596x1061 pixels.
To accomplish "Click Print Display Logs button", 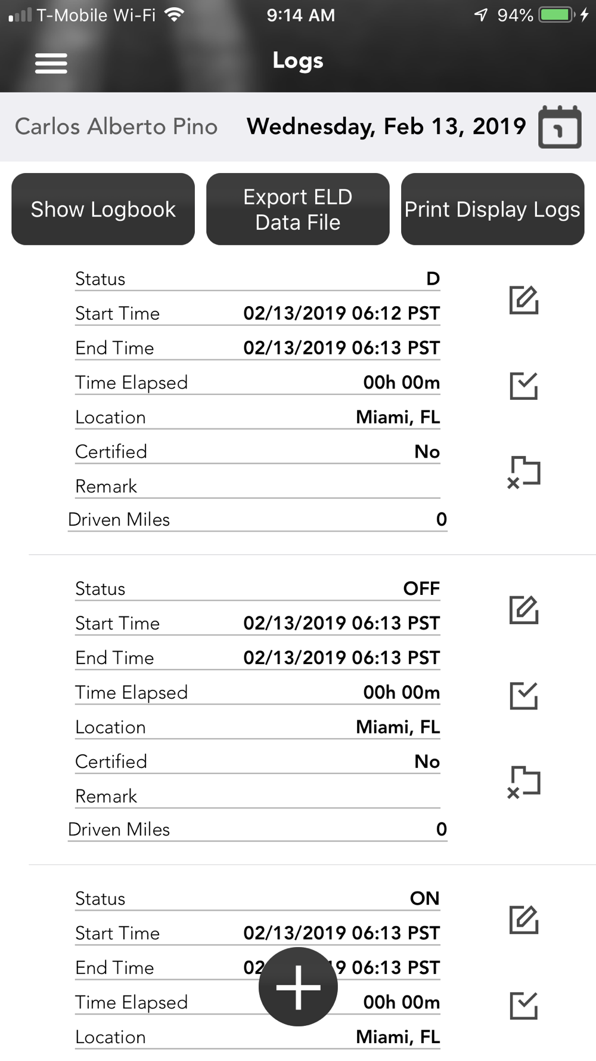I will click(x=492, y=209).
